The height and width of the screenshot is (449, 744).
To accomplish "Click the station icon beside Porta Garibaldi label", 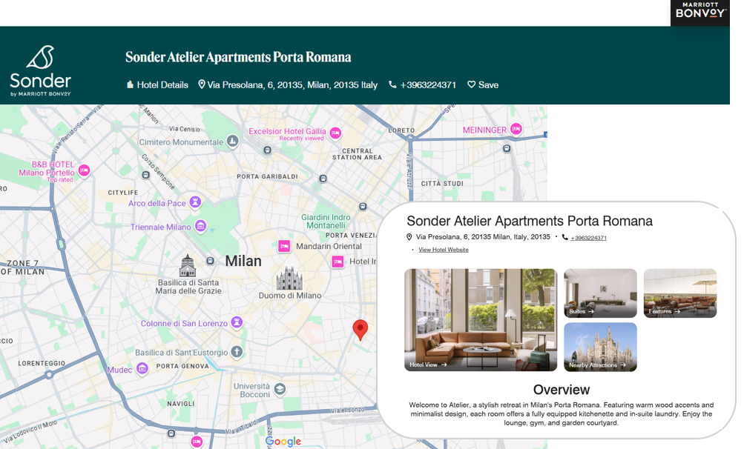I will point(323,179).
